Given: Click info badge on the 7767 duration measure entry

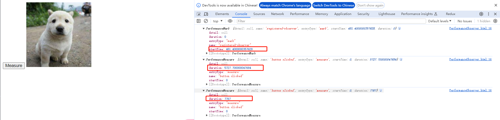Looking at the screenshot, I should pos(381,91).
